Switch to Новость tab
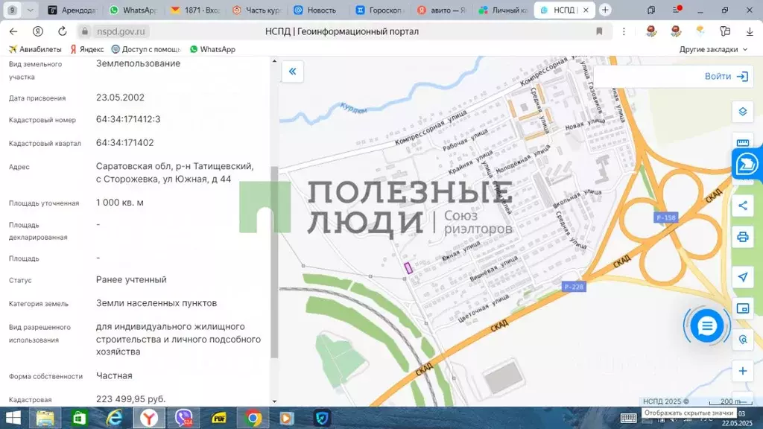763x429 pixels. (x=315, y=10)
